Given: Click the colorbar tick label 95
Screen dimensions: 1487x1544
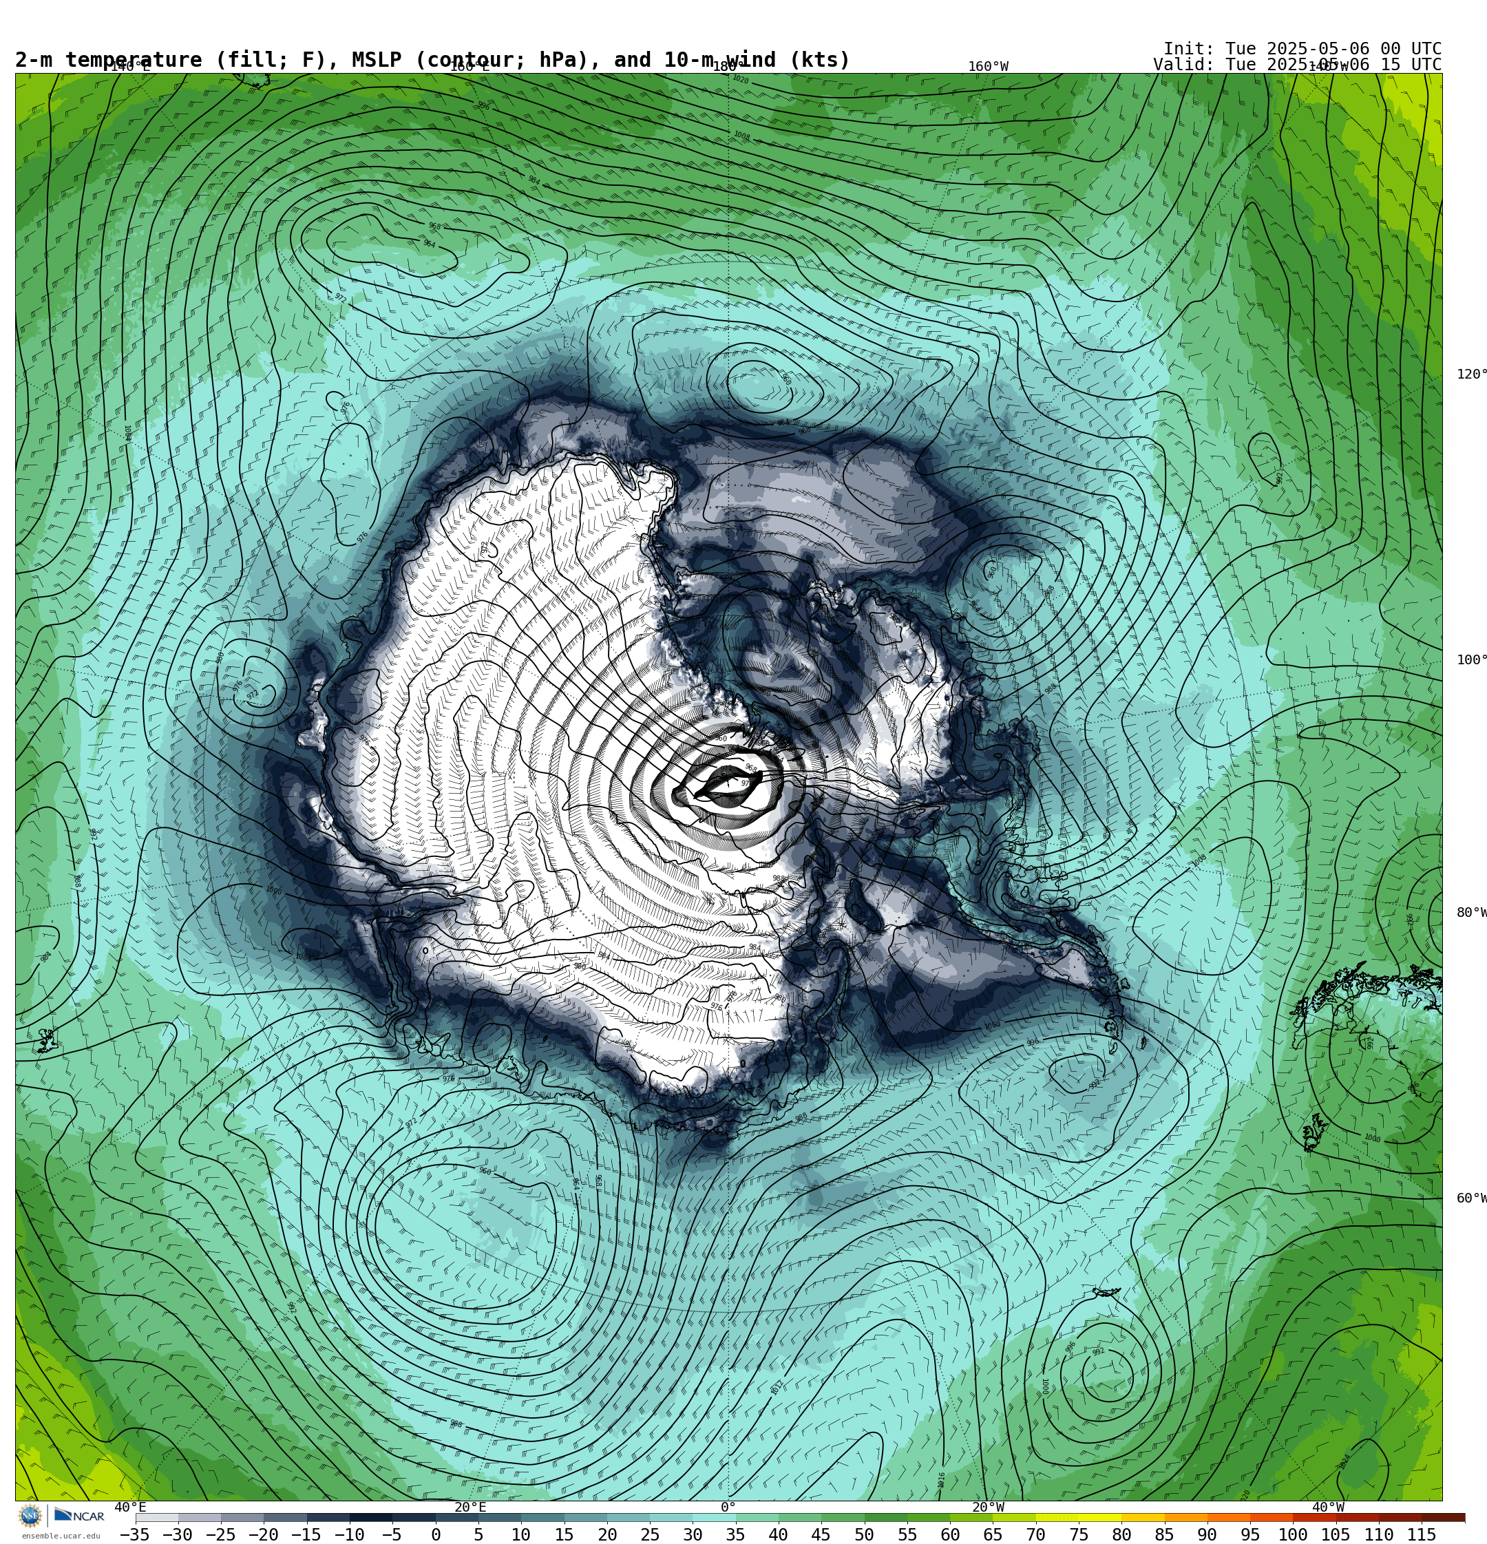Looking at the screenshot, I should [1251, 1534].
